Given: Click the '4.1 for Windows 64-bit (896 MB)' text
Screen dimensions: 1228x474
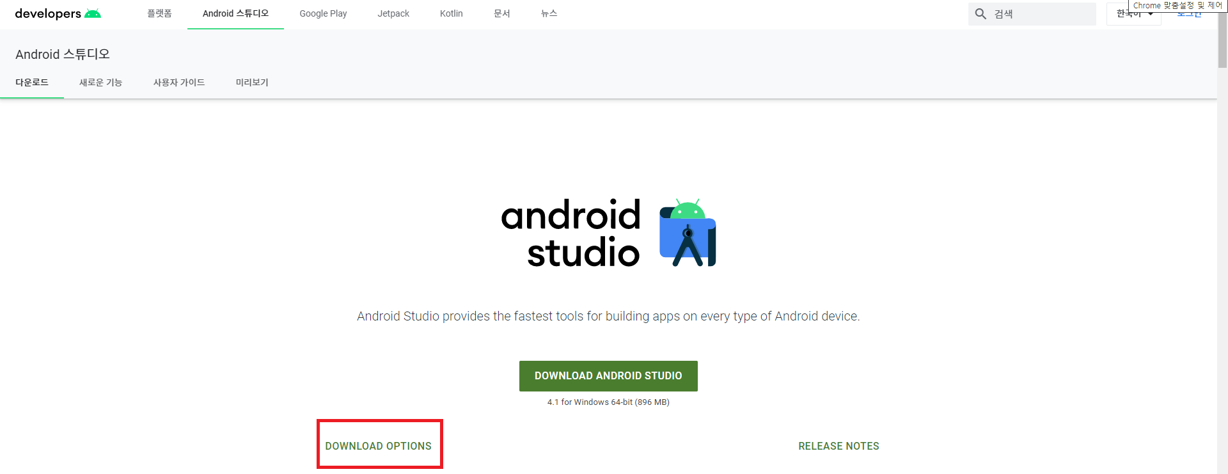Looking at the screenshot, I should click(x=608, y=402).
